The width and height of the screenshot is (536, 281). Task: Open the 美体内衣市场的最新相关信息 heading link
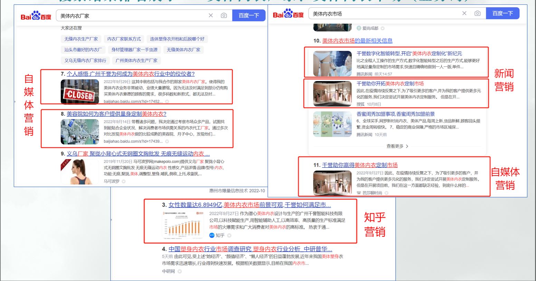(357, 41)
